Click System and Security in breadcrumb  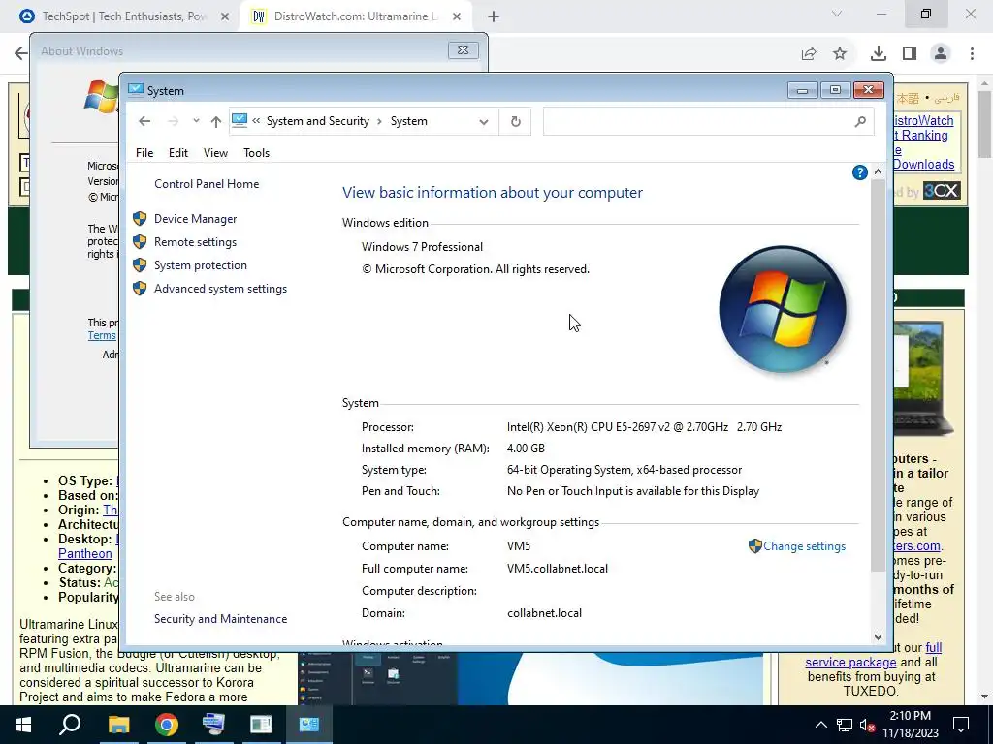click(x=317, y=121)
